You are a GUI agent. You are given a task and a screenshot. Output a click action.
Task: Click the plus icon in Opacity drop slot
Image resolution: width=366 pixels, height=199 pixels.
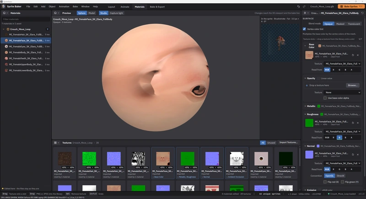click(307, 86)
